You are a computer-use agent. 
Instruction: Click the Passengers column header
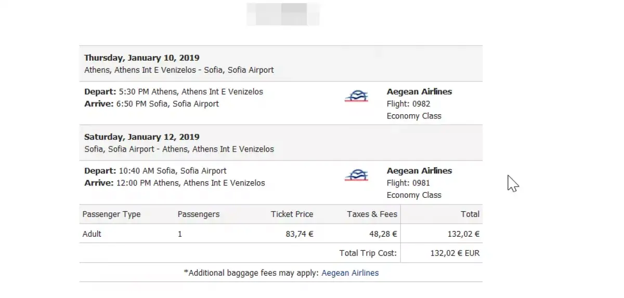tap(199, 214)
